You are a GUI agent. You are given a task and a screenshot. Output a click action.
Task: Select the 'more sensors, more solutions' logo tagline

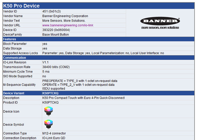[160, 27]
